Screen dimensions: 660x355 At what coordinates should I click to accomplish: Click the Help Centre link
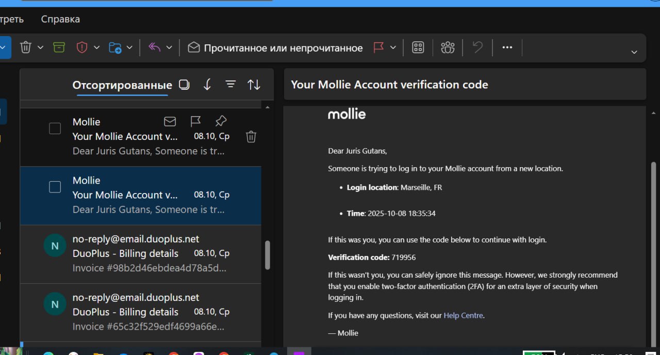(463, 315)
